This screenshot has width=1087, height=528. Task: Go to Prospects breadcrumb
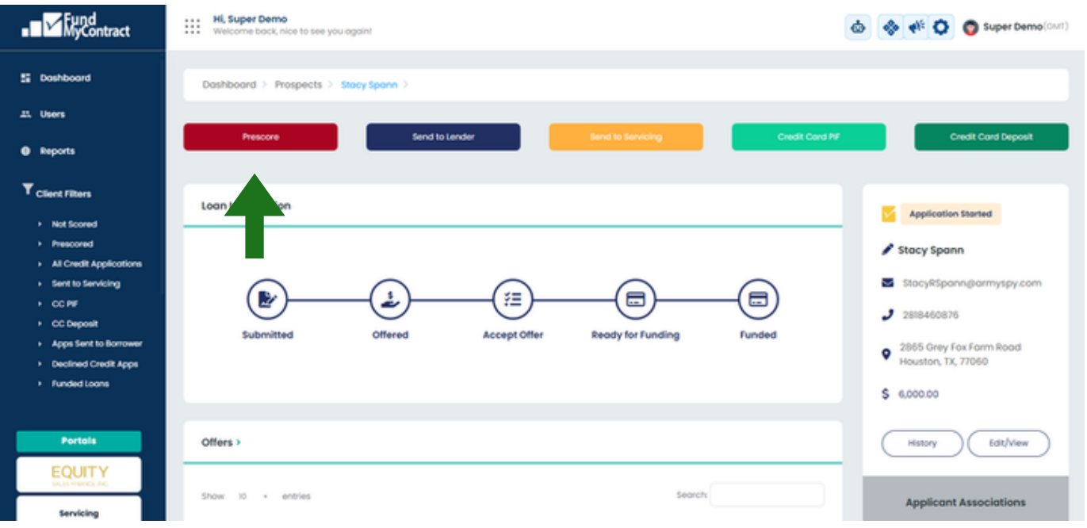click(x=298, y=85)
